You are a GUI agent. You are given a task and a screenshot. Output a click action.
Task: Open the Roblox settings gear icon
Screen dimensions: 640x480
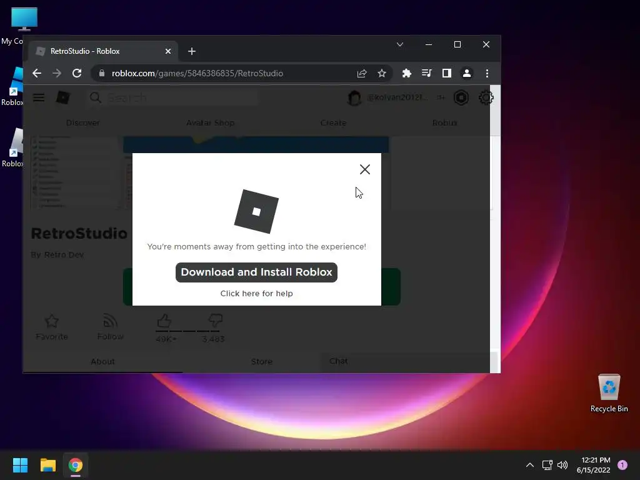click(x=486, y=98)
